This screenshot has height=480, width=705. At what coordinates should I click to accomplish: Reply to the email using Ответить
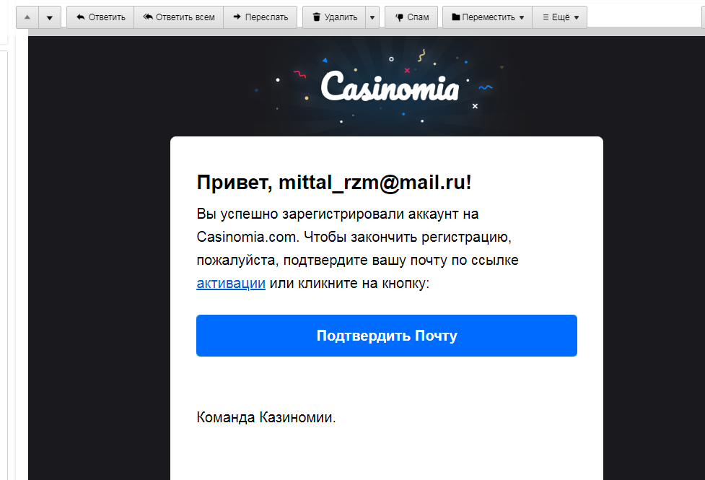100,17
